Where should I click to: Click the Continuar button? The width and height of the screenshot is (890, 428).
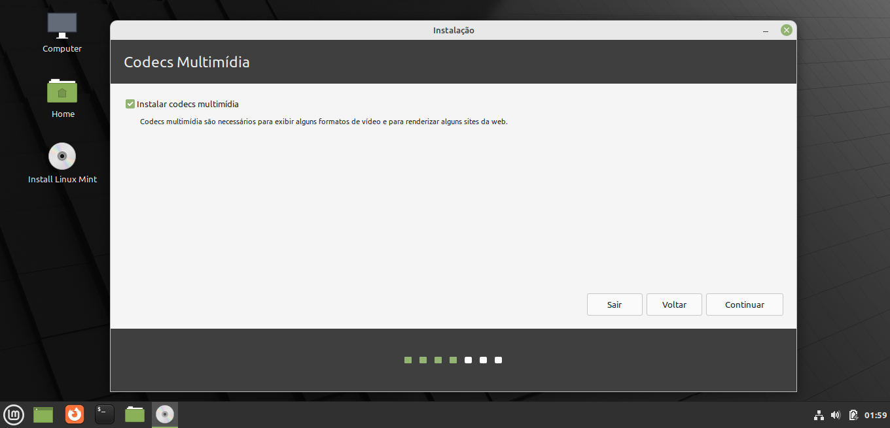[x=744, y=305]
